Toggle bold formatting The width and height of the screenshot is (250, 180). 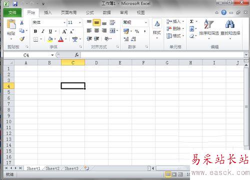pyautogui.click(x=35, y=31)
